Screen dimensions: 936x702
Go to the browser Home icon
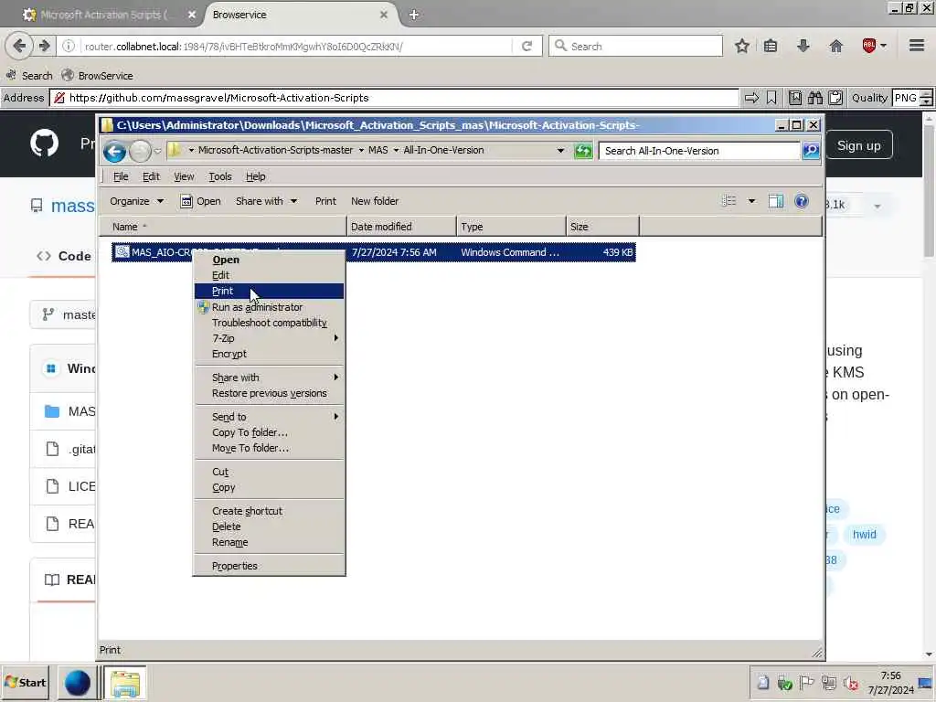click(x=836, y=46)
